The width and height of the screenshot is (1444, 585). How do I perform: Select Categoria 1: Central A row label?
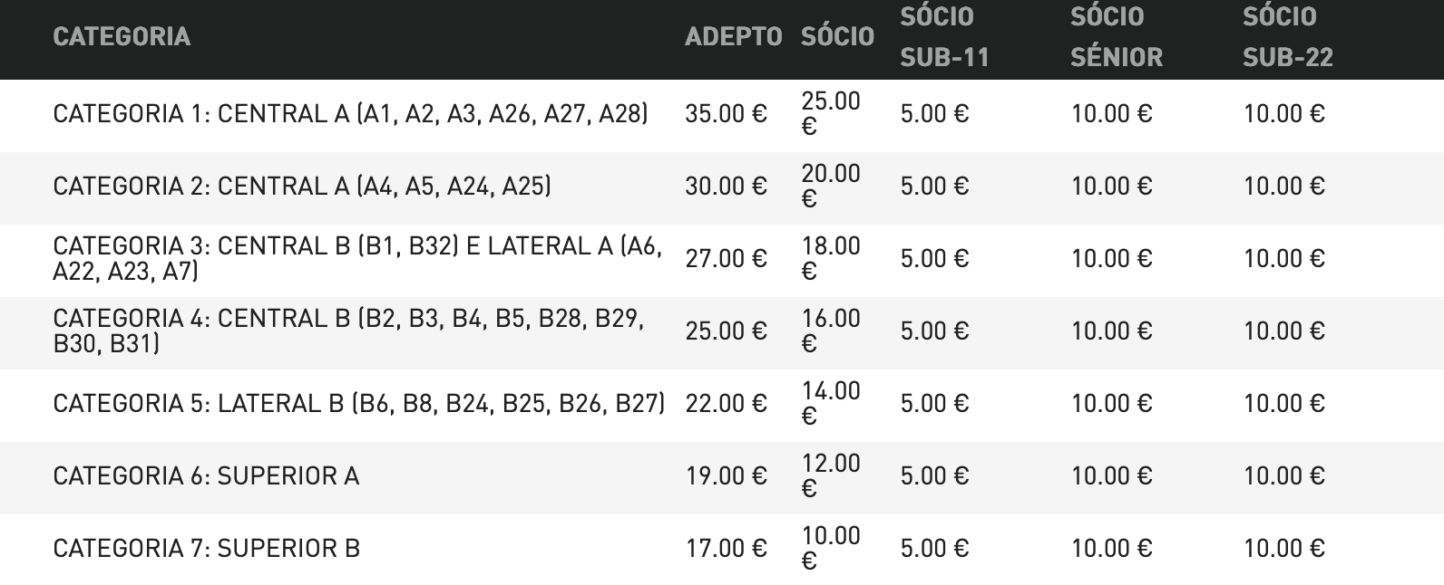pyautogui.click(x=350, y=114)
